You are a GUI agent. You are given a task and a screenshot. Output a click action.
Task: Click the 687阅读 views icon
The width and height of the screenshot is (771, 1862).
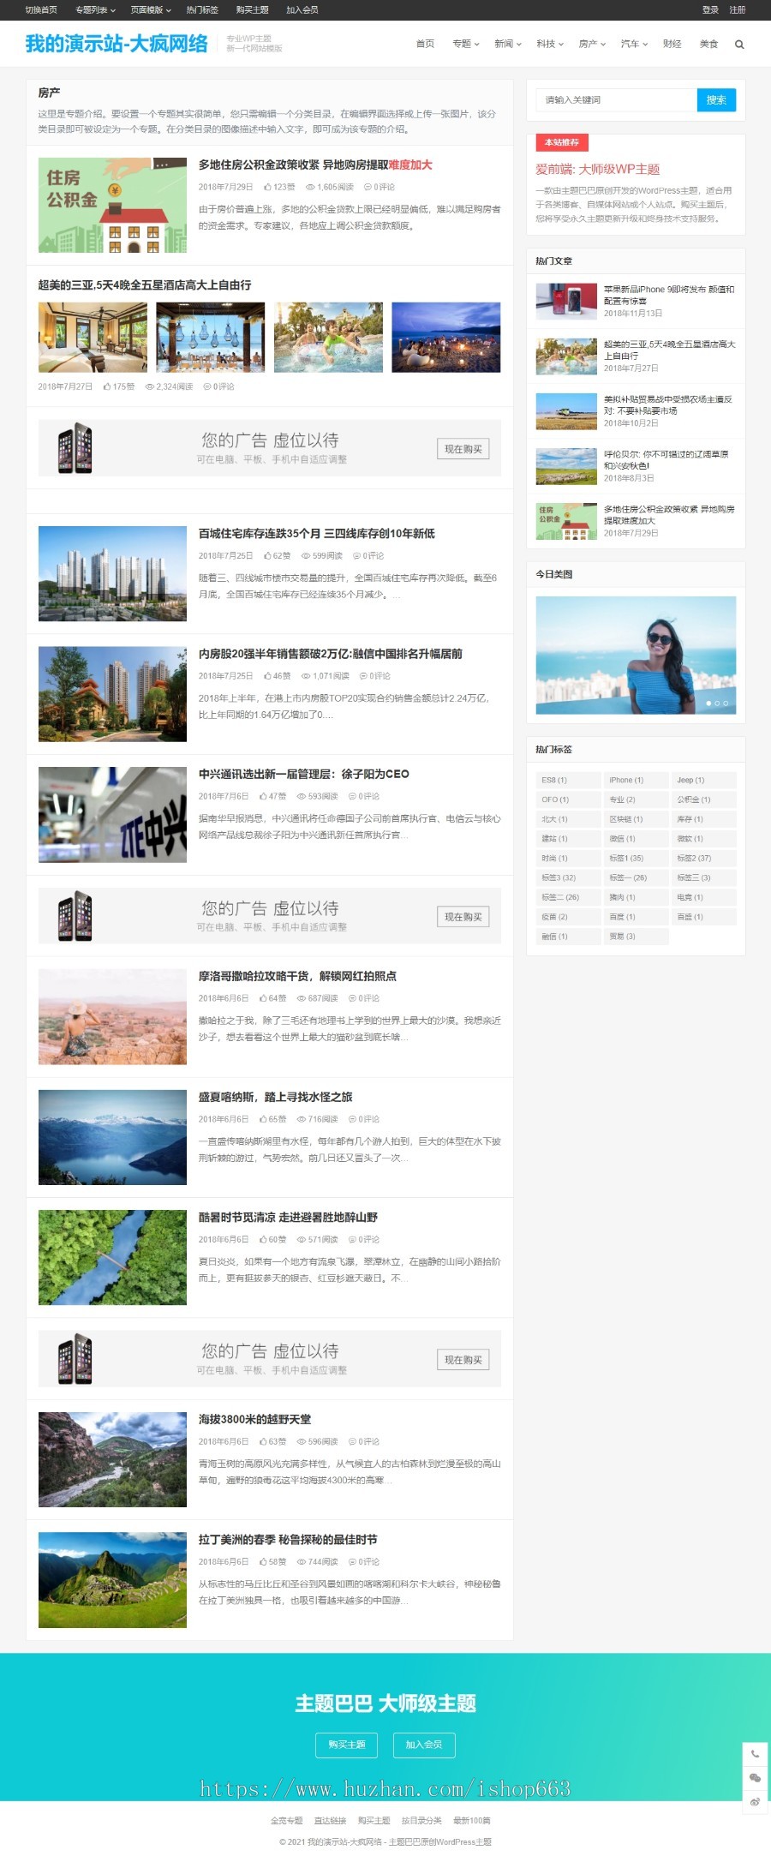[302, 998]
